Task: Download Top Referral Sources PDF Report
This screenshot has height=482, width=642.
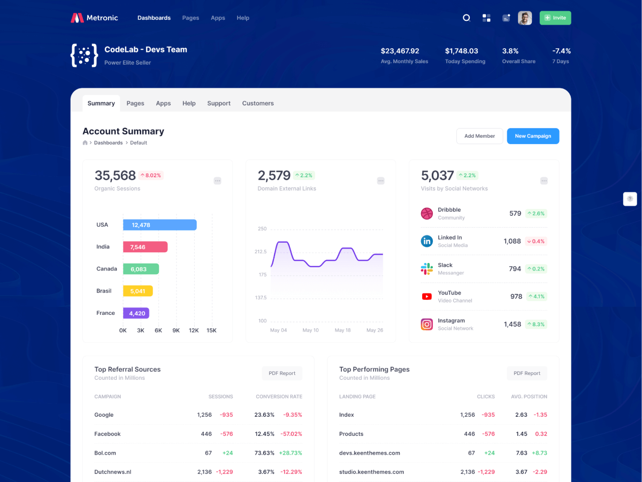Action: (x=282, y=373)
